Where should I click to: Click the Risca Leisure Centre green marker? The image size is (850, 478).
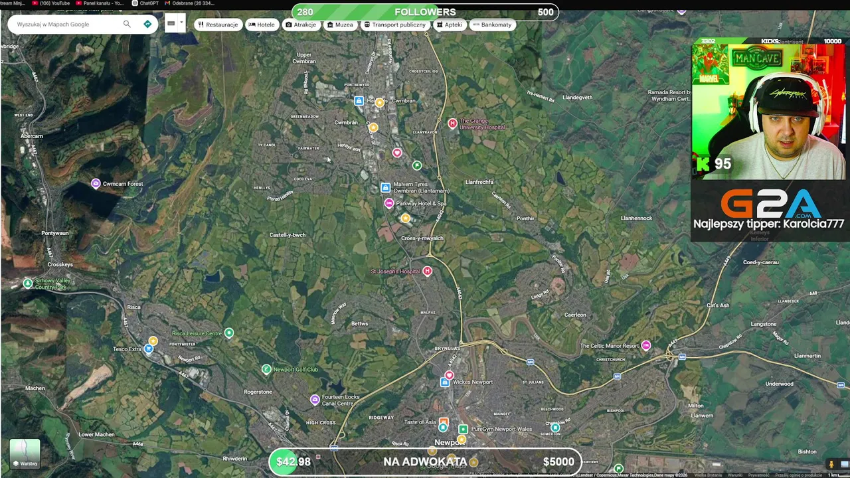pos(229,333)
